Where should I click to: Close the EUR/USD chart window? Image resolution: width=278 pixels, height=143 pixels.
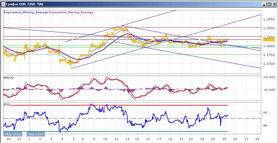[x=274, y=4]
